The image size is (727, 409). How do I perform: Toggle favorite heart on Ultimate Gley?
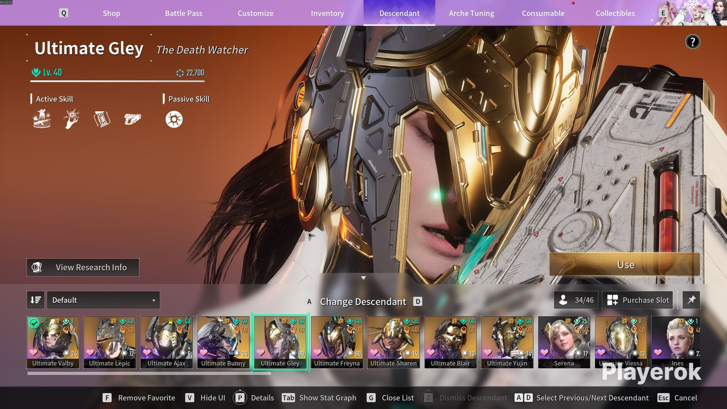pyautogui.click(x=261, y=352)
